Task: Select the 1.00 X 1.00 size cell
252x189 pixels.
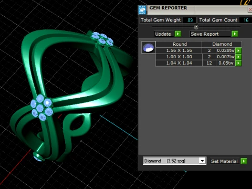Action: [x=179, y=57]
